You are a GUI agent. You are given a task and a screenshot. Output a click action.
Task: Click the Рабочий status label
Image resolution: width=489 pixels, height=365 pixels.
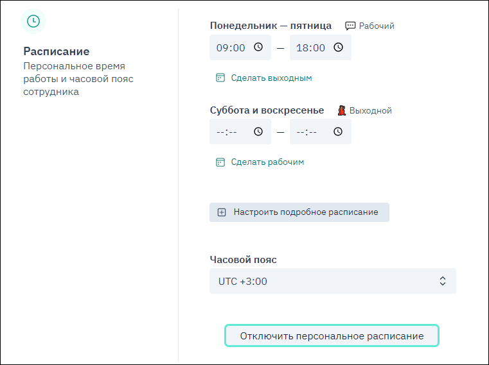point(377,26)
